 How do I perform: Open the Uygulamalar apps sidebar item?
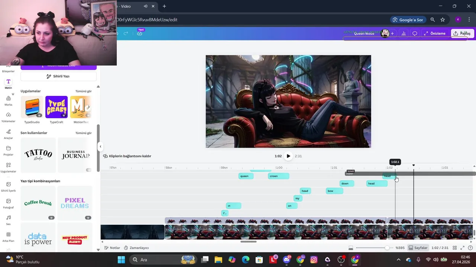point(8,167)
